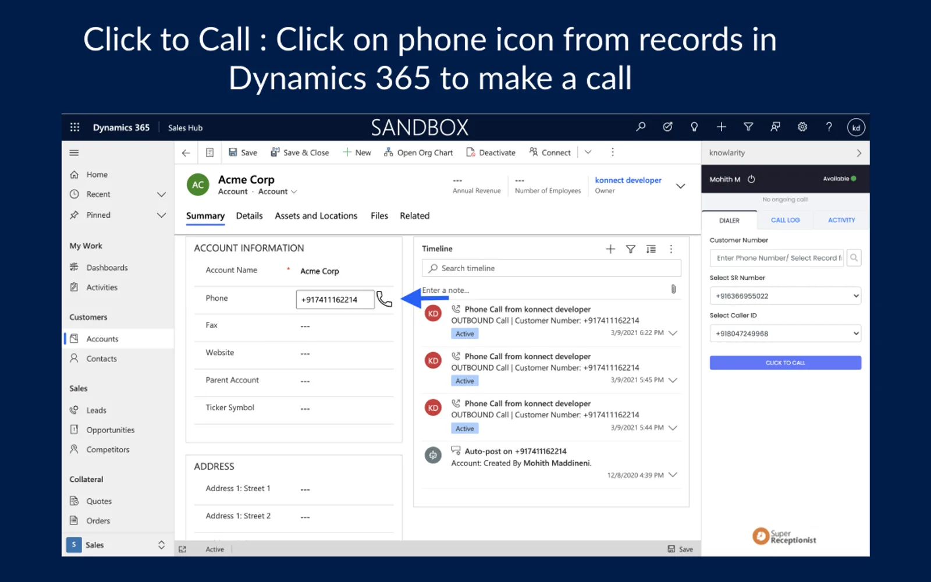The height and width of the screenshot is (582, 931).
Task: Click the Deactivate command
Action: pos(491,152)
